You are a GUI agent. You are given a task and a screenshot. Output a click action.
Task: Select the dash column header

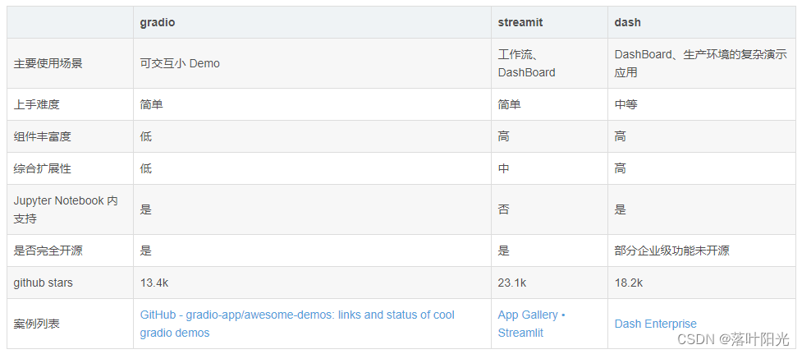[628, 22]
